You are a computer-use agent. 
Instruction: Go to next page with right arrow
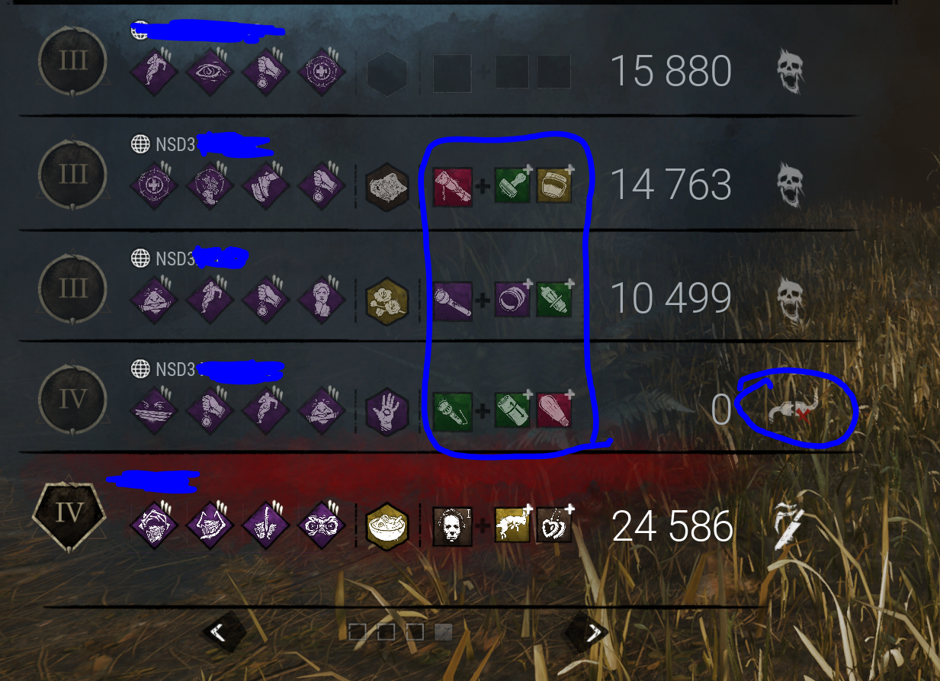[589, 632]
